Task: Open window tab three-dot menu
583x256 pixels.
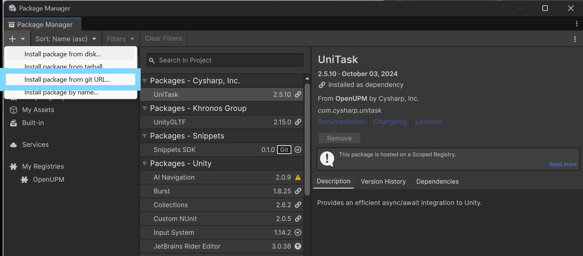Action: [576, 24]
